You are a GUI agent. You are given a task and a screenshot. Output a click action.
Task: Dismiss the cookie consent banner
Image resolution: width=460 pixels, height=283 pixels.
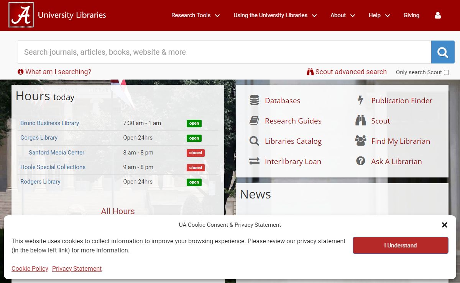point(444,225)
